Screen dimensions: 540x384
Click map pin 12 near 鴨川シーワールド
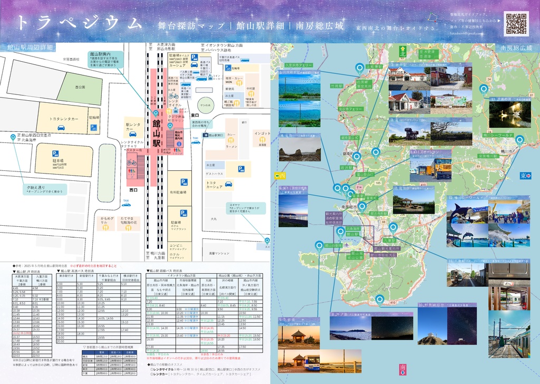click(x=519, y=140)
